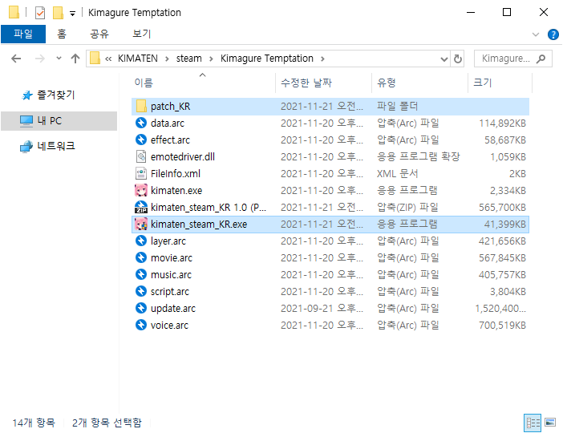Click the size value 565,700KB
This screenshot has height=433, width=563.
pos(502,208)
